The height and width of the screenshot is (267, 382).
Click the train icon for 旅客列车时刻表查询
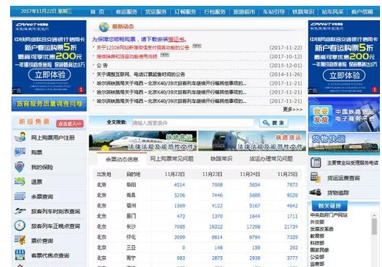coord(20,211)
